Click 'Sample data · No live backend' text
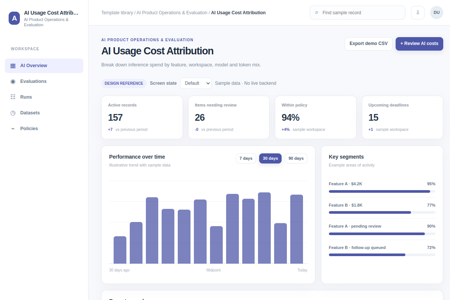 (246, 83)
